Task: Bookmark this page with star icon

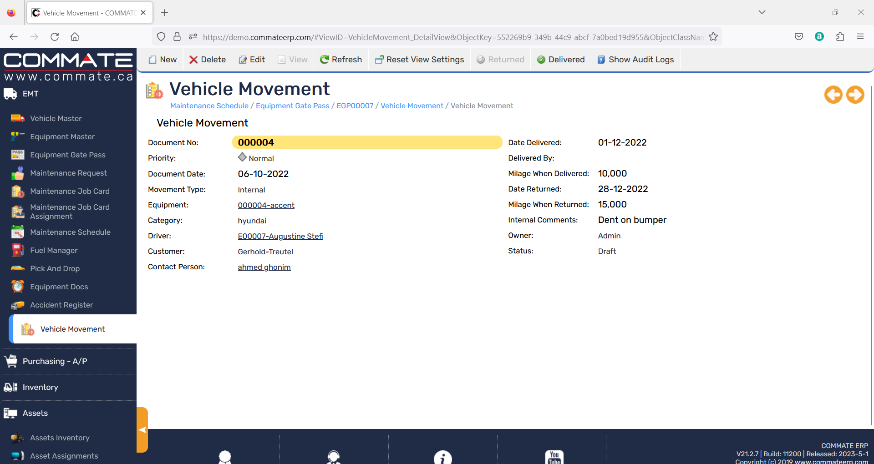Action: (713, 37)
